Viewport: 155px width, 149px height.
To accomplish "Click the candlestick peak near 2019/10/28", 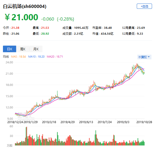I will [x=137, y=65].
